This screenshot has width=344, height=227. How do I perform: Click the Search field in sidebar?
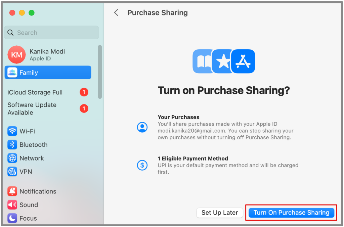[x=51, y=33]
